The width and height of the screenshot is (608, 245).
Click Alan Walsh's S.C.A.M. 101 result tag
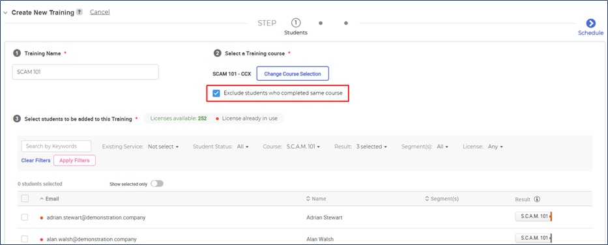534,238
